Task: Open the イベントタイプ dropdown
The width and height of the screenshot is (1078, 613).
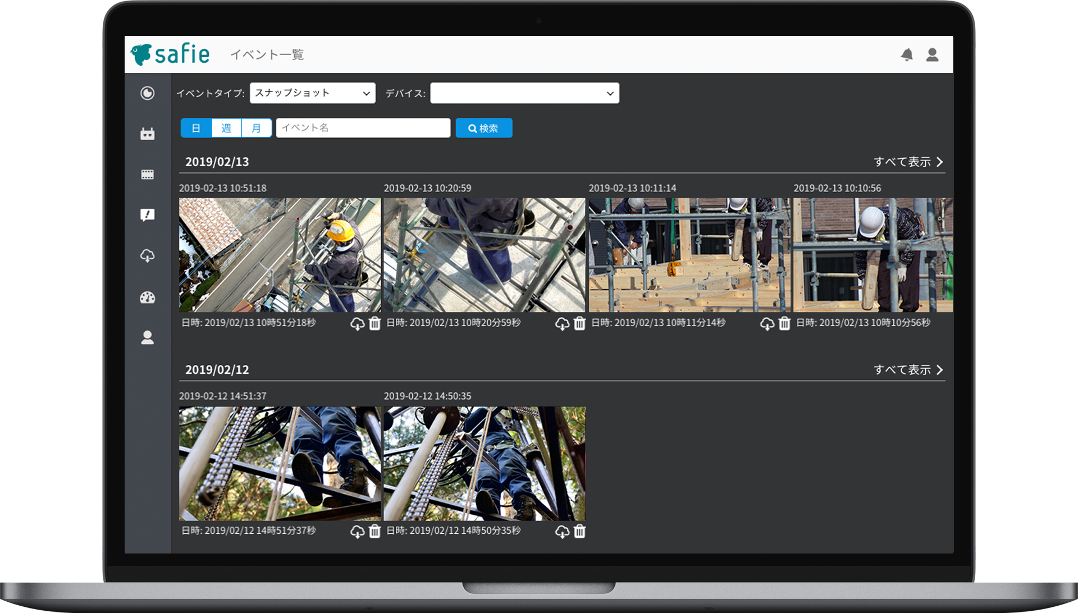Action: coord(312,93)
